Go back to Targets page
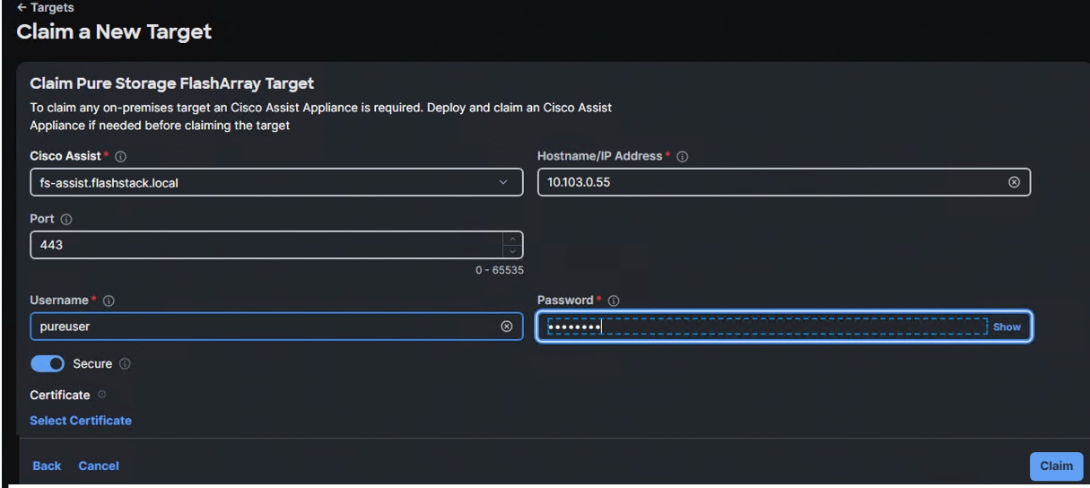The height and width of the screenshot is (488, 1090). pos(46,8)
